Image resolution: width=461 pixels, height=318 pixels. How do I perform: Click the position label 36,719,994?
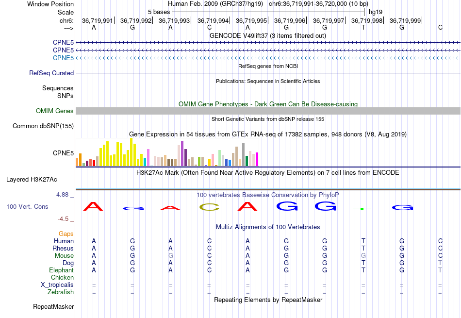pyautogui.click(x=213, y=20)
